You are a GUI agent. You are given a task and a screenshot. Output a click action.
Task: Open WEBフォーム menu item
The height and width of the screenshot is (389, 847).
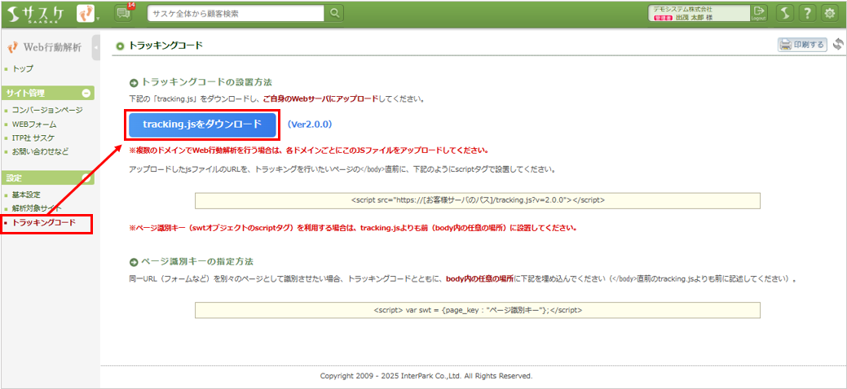tap(33, 124)
